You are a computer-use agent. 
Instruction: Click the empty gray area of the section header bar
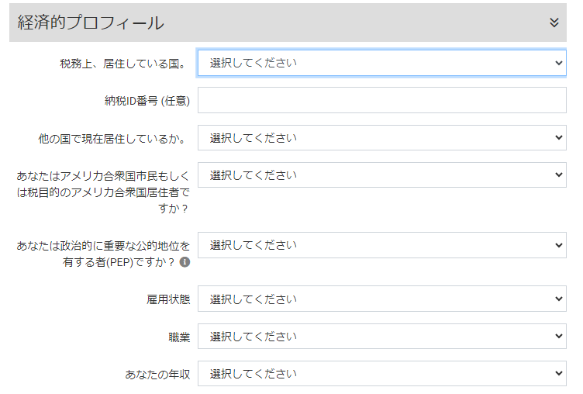pyautogui.click(x=349, y=22)
